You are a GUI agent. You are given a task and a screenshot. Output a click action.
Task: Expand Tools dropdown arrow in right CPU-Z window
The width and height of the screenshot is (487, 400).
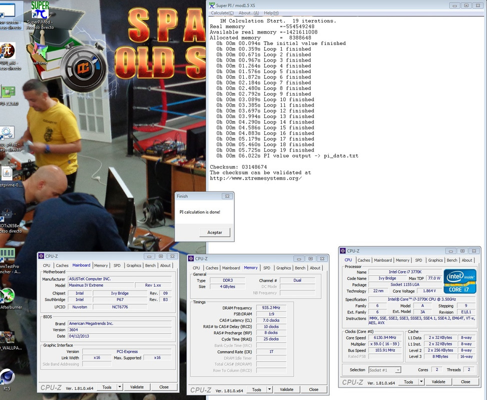[x=421, y=381]
